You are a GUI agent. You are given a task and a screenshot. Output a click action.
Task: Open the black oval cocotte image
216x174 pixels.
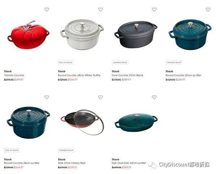click(136, 34)
